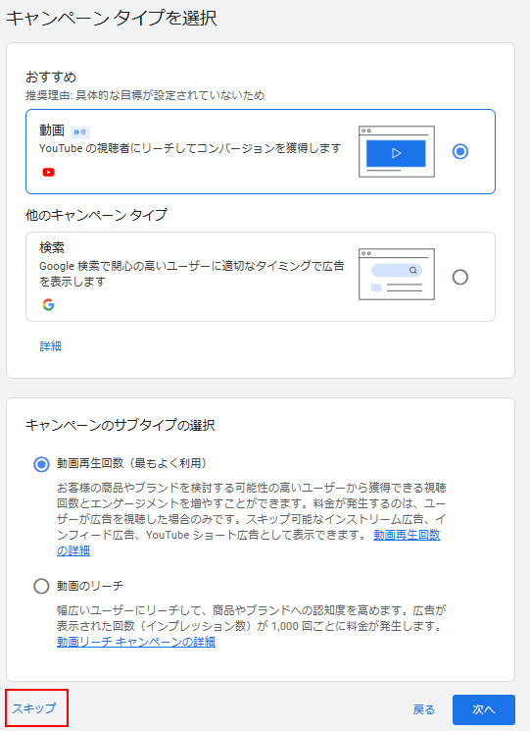Click the スキップ button

34,708
